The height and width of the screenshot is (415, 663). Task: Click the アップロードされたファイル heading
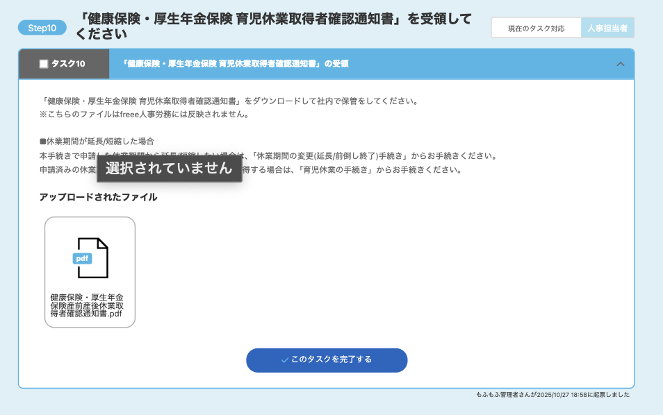coord(98,197)
